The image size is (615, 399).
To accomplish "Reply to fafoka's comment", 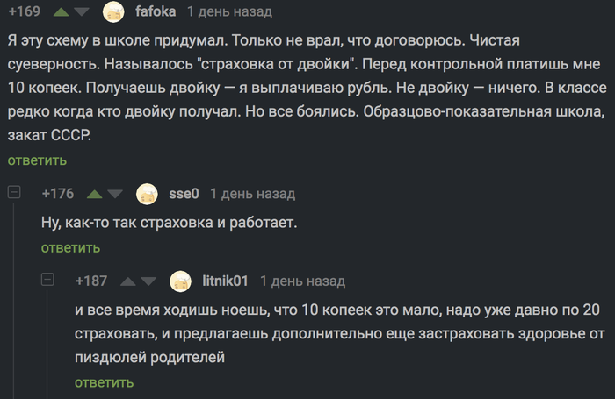I will (x=37, y=160).
